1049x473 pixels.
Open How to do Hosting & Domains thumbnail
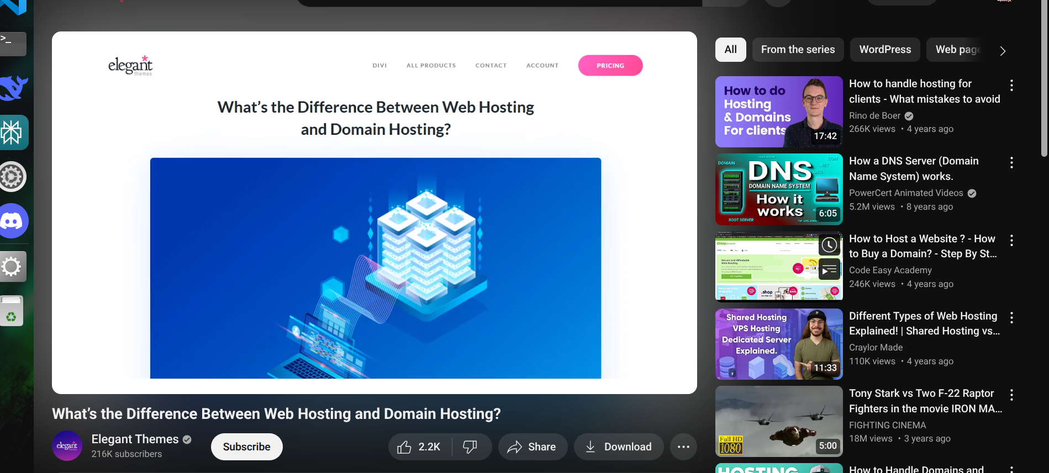coord(779,112)
